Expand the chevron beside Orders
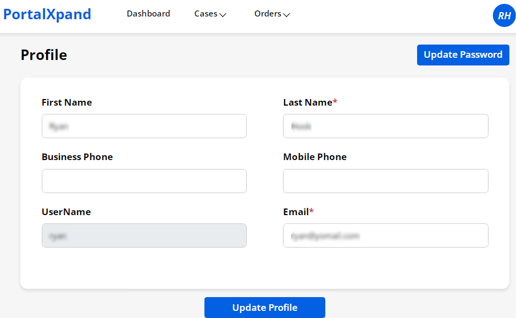Image resolution: width=516 pixels, height=318 pixels. [x=286, y=15]
